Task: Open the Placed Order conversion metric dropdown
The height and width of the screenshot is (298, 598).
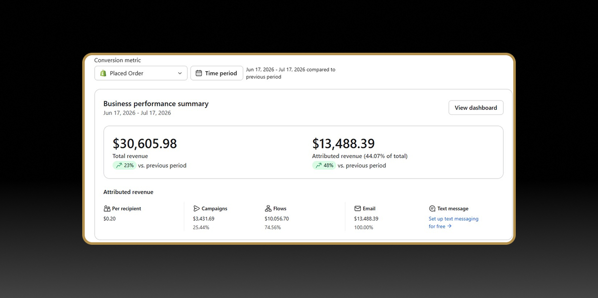Action: click(141, 73)
